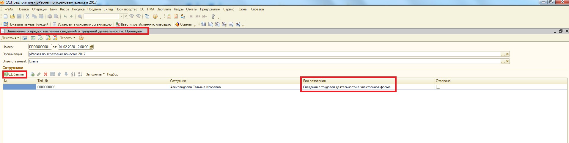The height and width of the screenshot is (143, 569).
Task: Move employee row up arrow icon
Action: click(x=59, y=74)
